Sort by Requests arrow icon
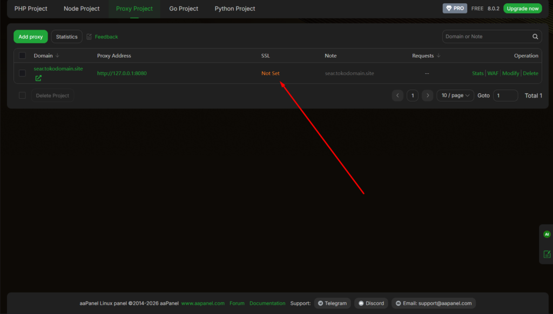This screenshot has height=314, width=553. (439, 56)
